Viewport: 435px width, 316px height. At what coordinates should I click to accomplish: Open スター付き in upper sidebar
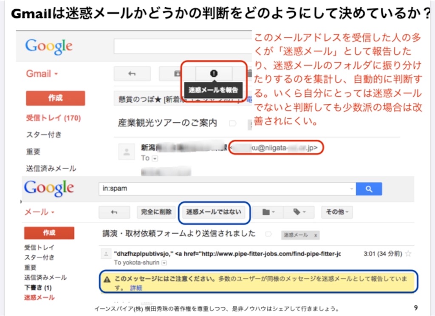(x=44, y=135)
